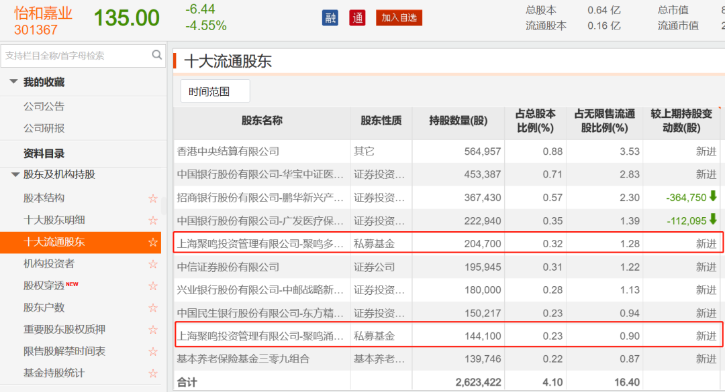Click the 合计 row label

click(187, 383)
